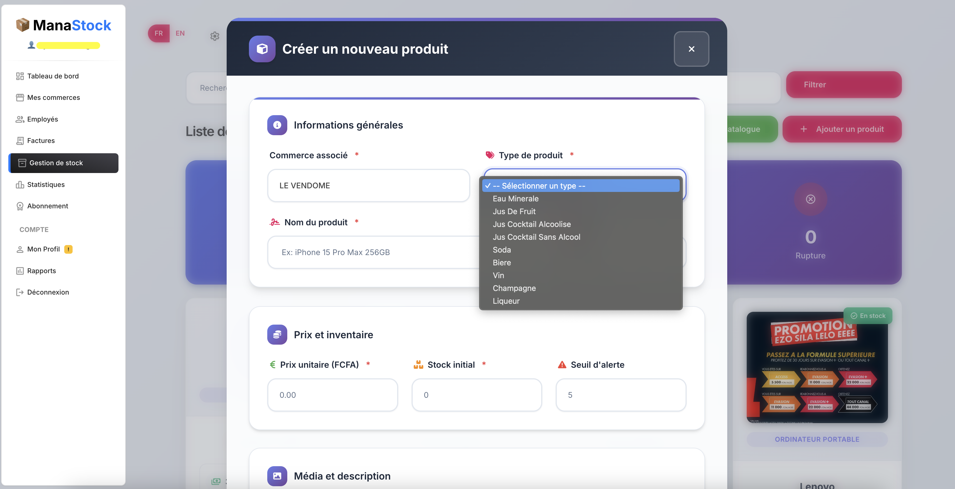The image size is (955, 489).
Task: Click the warning triangle beside Seuil d'alerte
Action: 562,364
